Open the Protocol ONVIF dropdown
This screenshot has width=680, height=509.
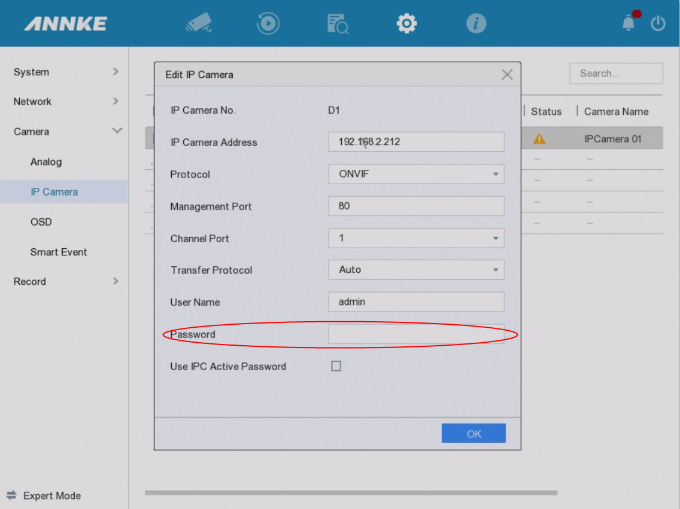(x=416, y=174)
